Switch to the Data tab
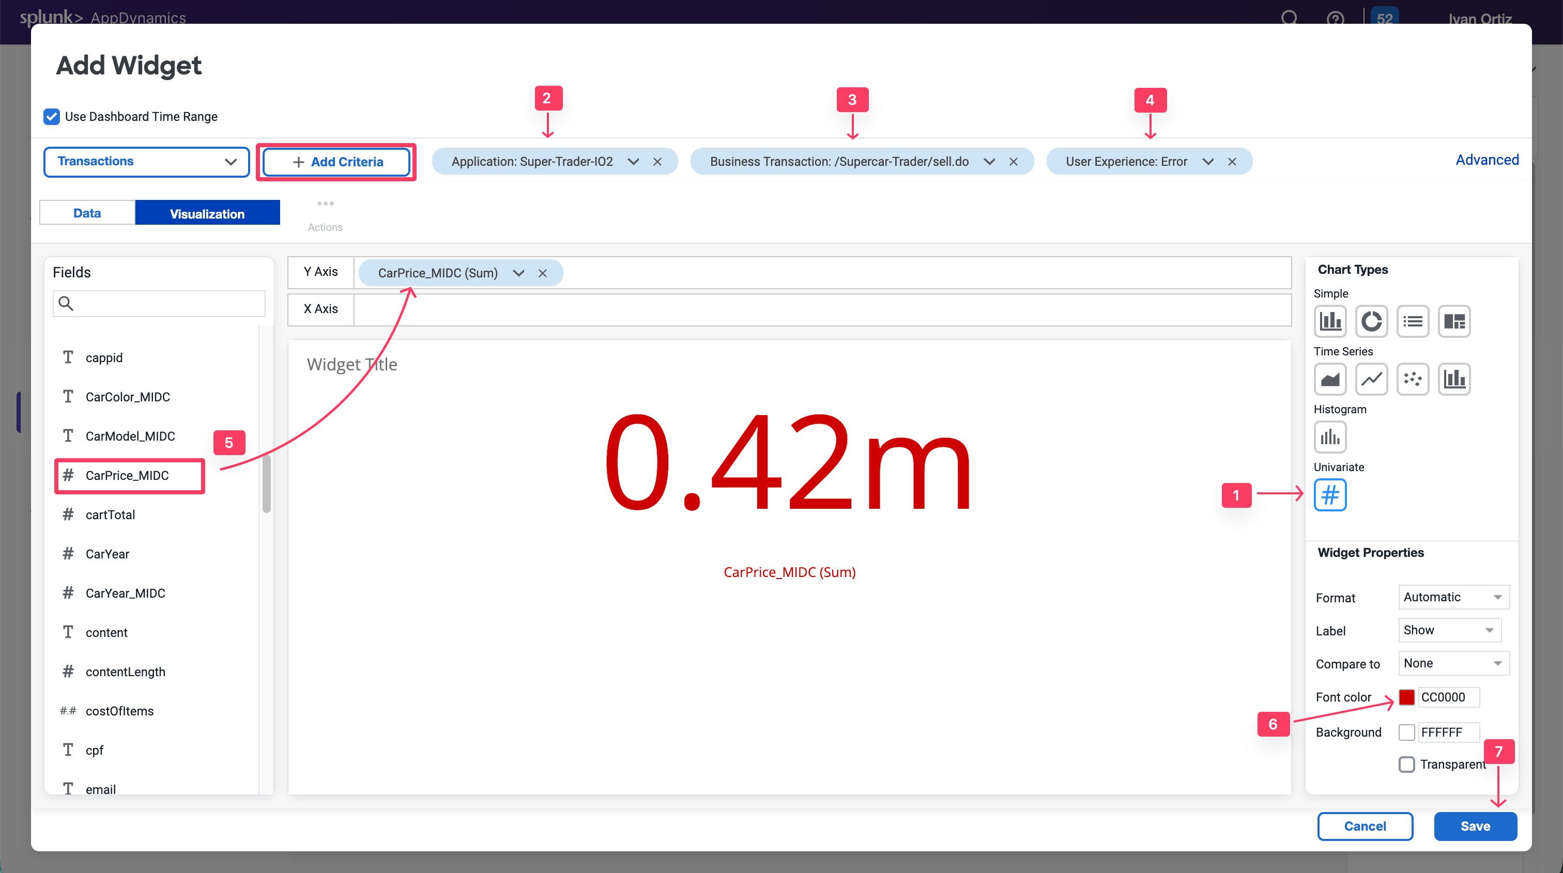The height and width of the screenshot is (873, 1563). click(x=87, y=213)
